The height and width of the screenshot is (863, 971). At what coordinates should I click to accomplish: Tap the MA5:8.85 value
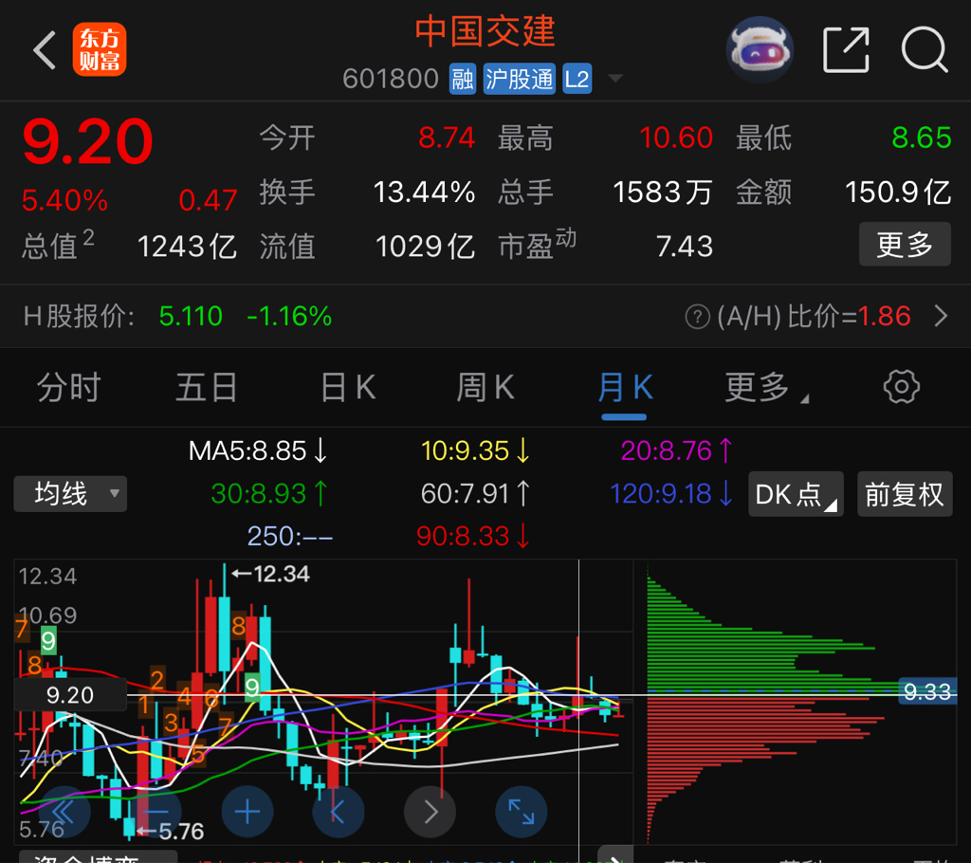point(257,451)
